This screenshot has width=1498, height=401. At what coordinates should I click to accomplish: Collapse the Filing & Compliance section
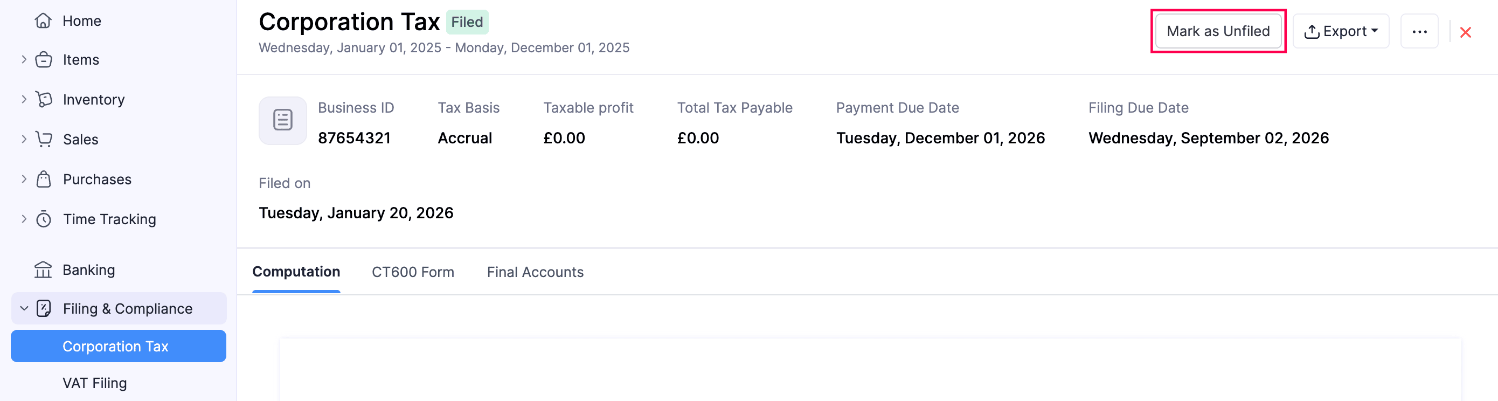(x=24, y=308)
